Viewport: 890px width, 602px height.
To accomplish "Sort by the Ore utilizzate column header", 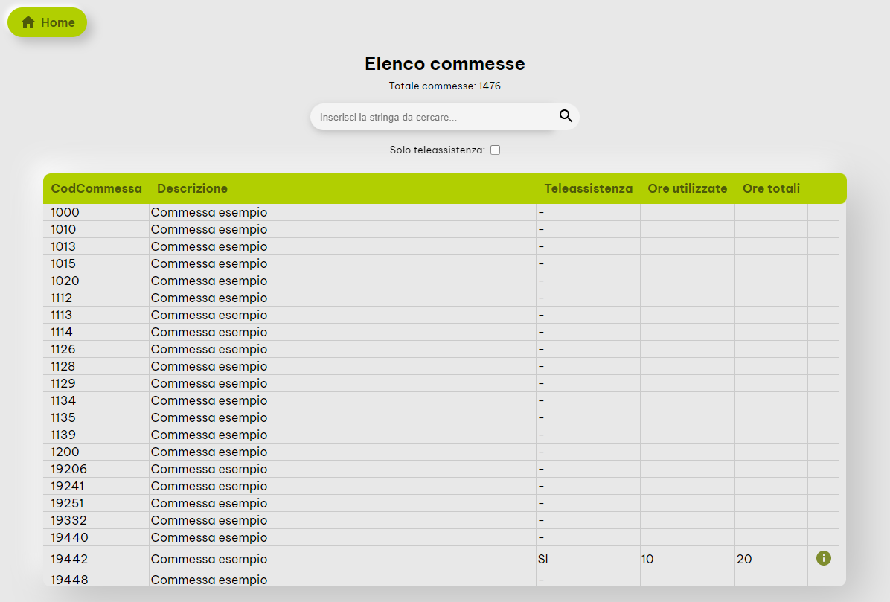I will (x=687, y=188).
